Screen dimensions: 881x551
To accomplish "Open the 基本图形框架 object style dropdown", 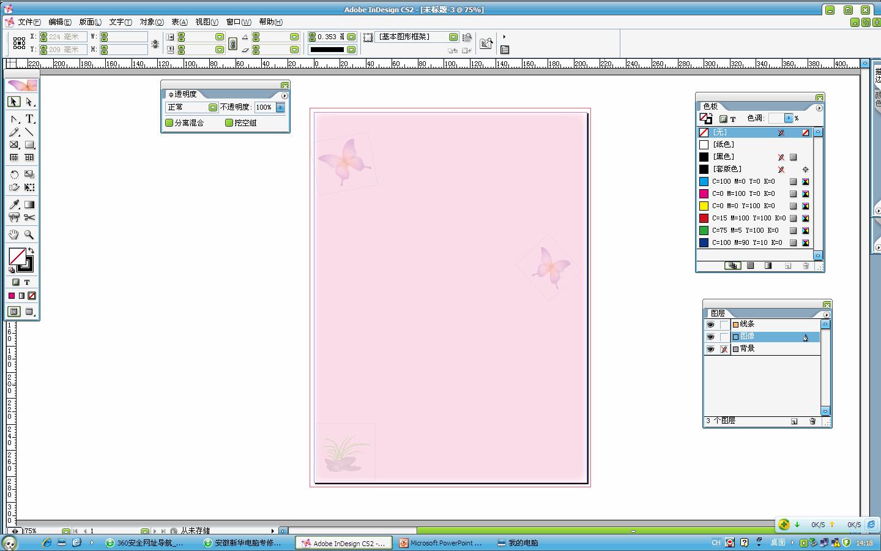I will point(453,37).
